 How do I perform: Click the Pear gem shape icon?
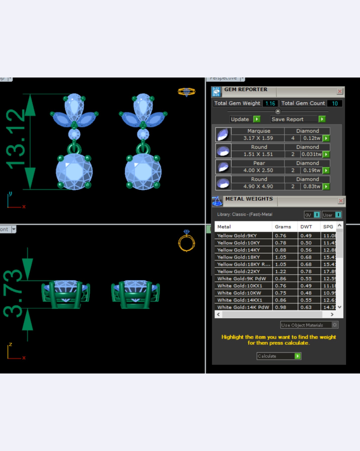223,167
